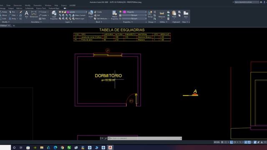This screenshot has height=150, width=267.
Task: Click the magenta color swatch
Action: pyautogui.click(x=125, y=12)
